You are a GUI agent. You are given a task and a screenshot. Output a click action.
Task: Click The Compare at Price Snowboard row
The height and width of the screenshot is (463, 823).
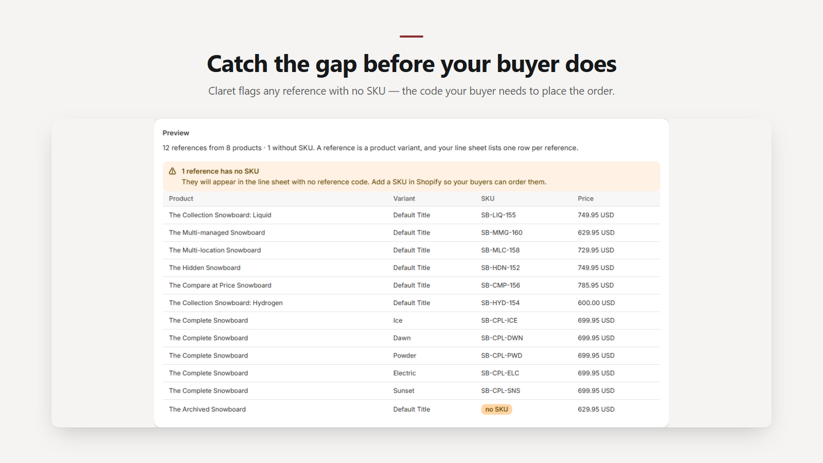click(411, 285)
